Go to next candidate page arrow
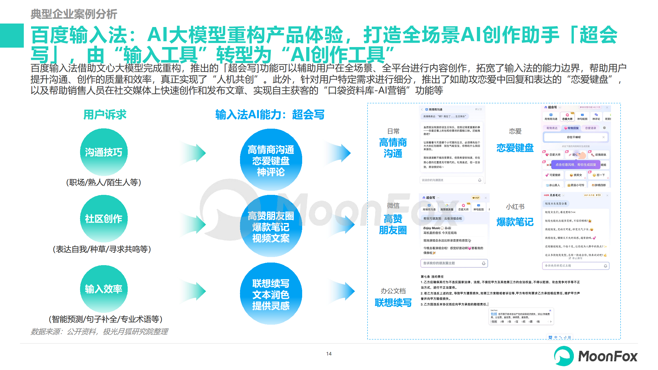The width and height of the screenshot is (658, 370). [x=551, y=321]
